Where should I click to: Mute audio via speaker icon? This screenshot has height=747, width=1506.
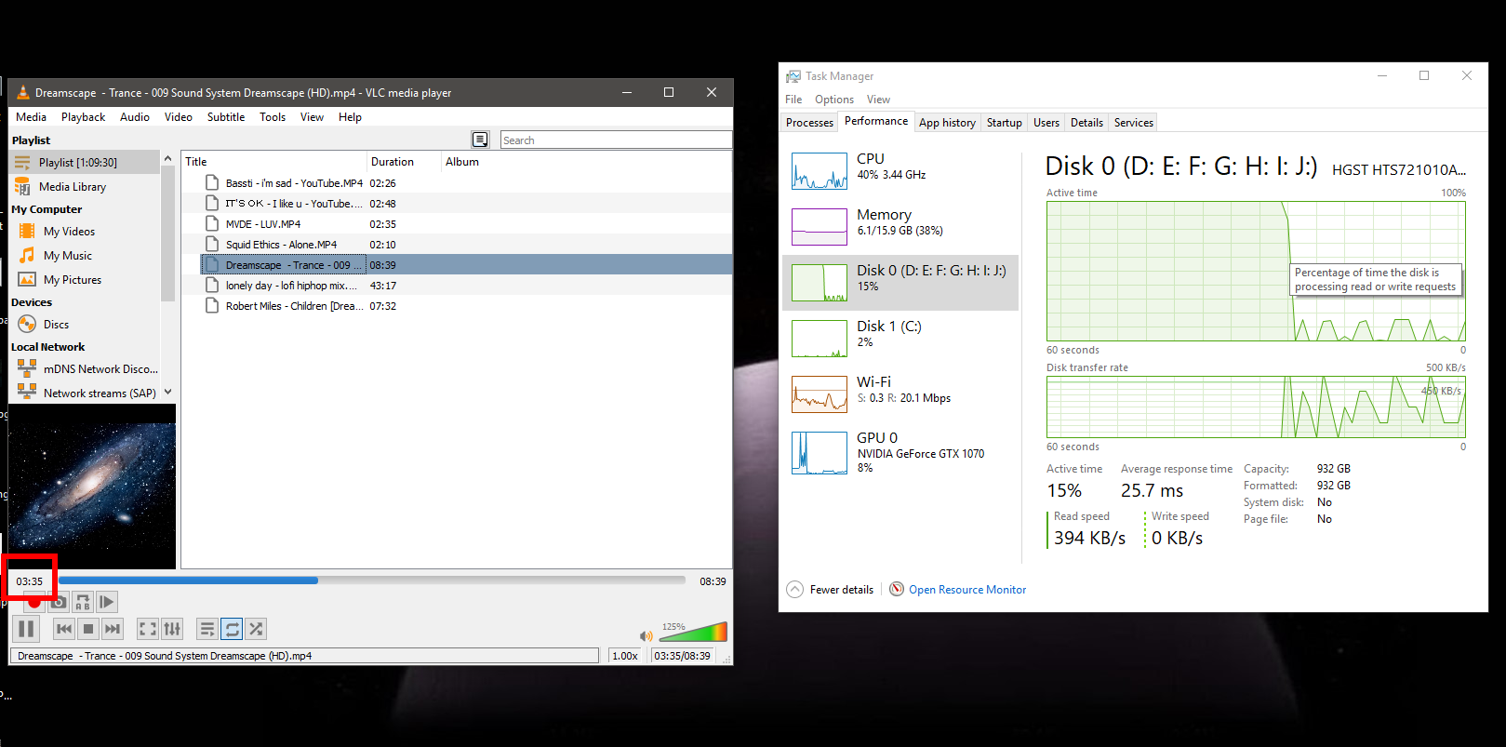646,636
